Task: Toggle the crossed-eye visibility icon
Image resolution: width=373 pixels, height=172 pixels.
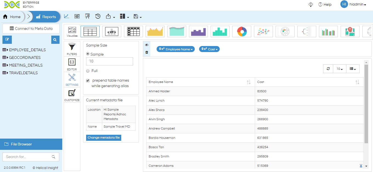Action: [147, 45]
